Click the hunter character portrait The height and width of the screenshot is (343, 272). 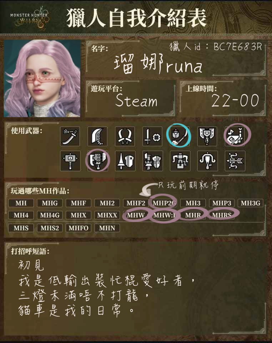42,78
